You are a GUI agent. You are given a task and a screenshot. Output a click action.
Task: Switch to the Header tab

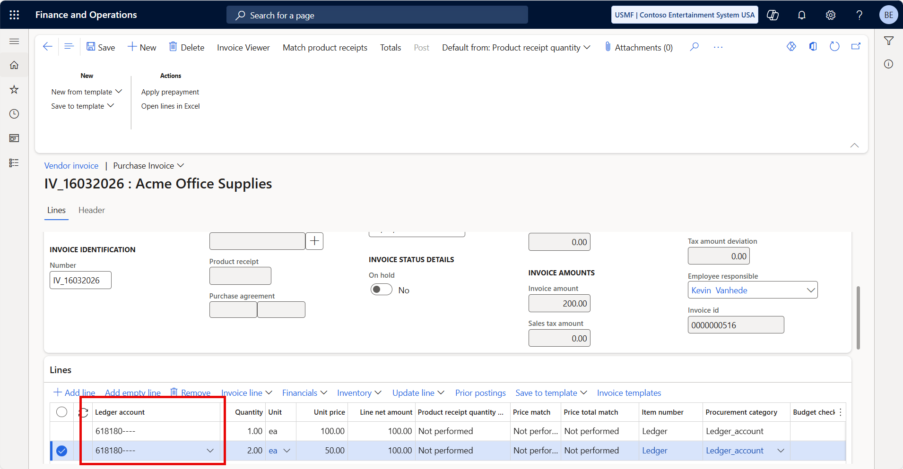[x=92, y=210]
